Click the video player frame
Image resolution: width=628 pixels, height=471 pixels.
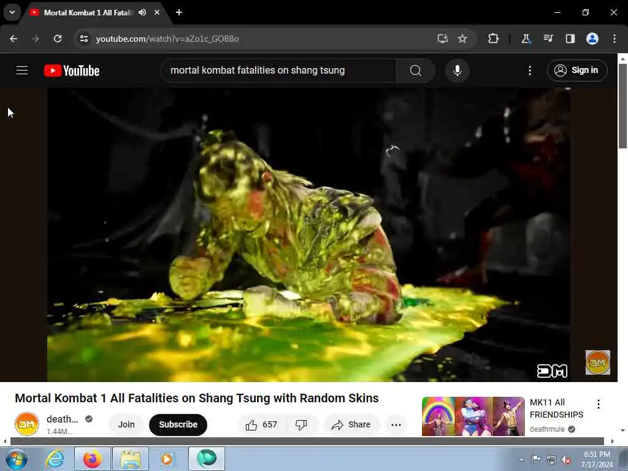pos(308,234)
